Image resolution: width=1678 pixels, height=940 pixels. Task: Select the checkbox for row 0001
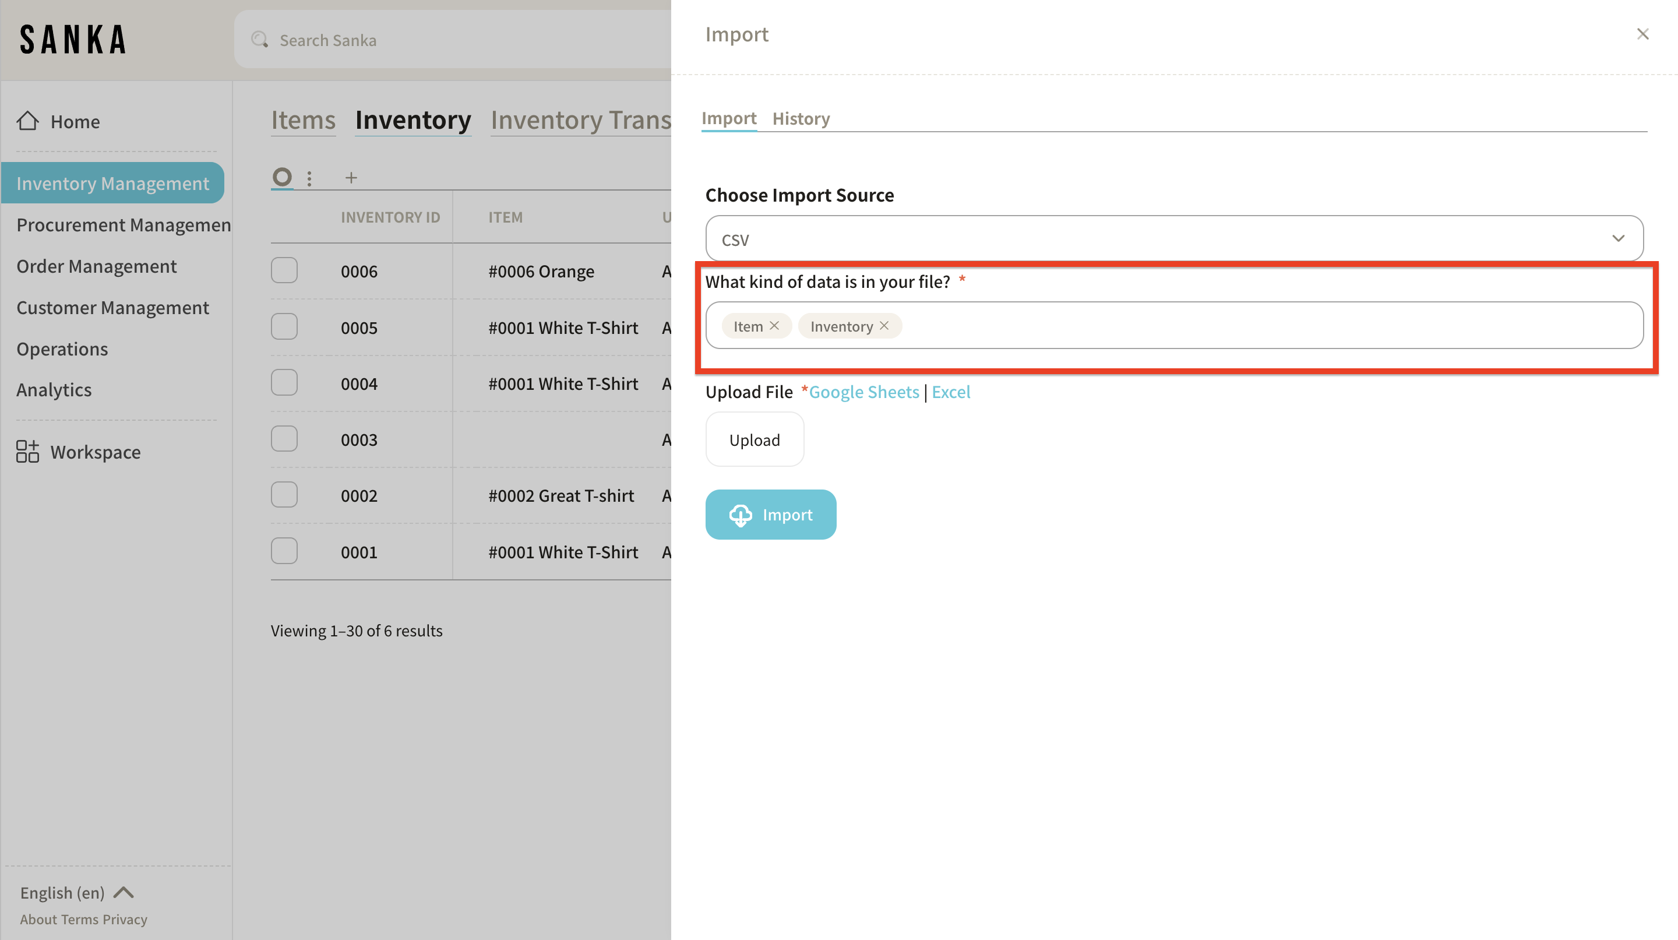(284, 551)
